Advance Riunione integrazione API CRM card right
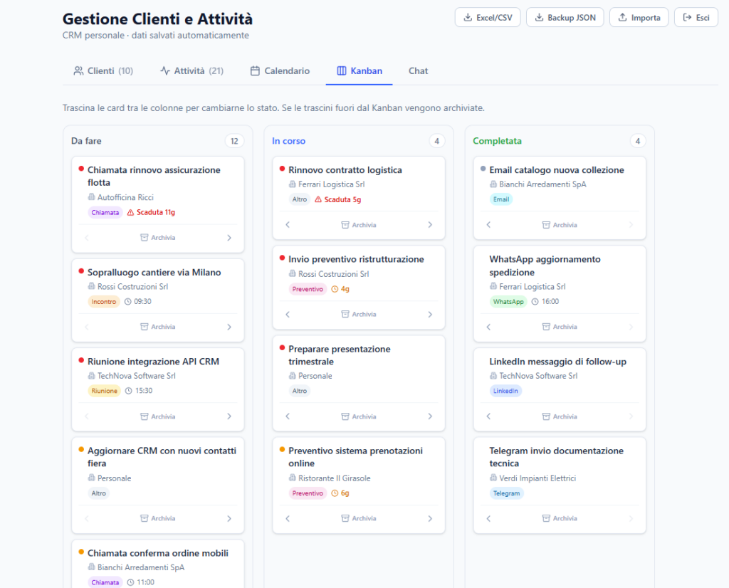729x588 pixels. tap(229, 416)
